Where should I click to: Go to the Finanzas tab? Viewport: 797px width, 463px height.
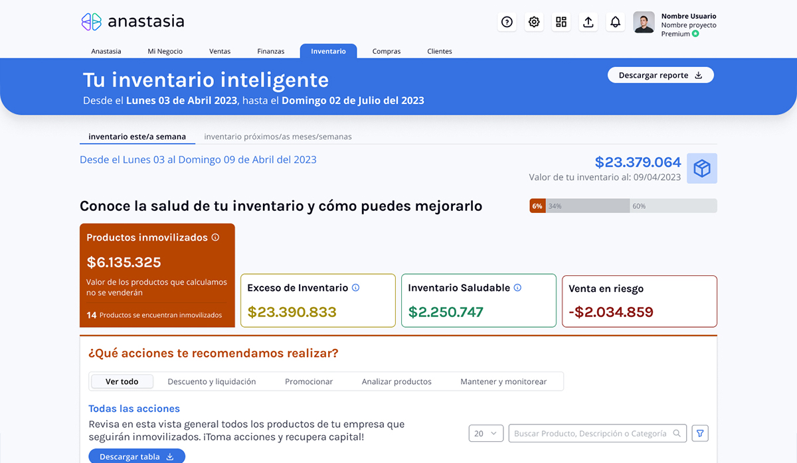(x=271, y=51)
